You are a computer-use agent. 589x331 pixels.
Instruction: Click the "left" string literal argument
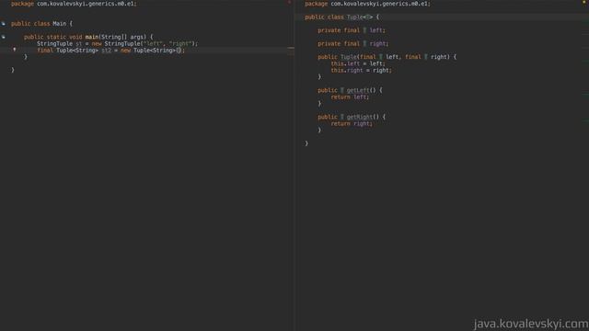coord(154,43)
